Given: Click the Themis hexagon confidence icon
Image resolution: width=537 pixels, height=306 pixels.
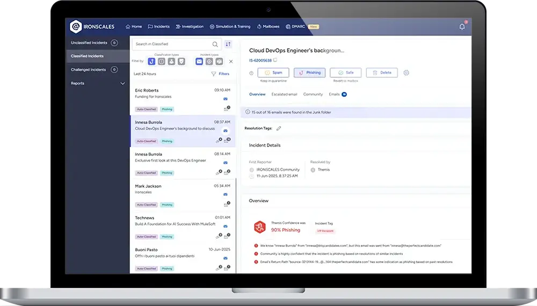Looking at the screenshot, I should click(x=259, y=227).
